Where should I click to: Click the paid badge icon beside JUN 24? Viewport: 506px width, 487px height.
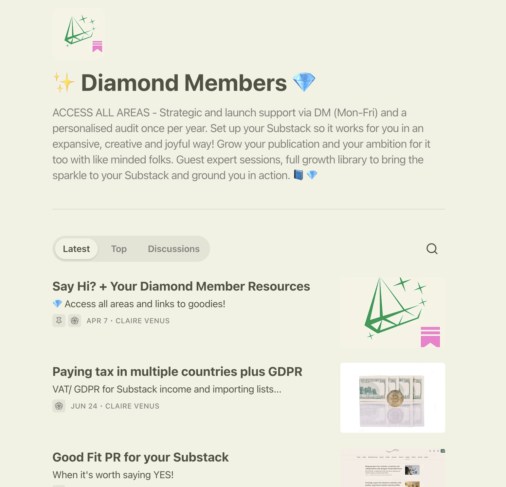pos(59,406)
